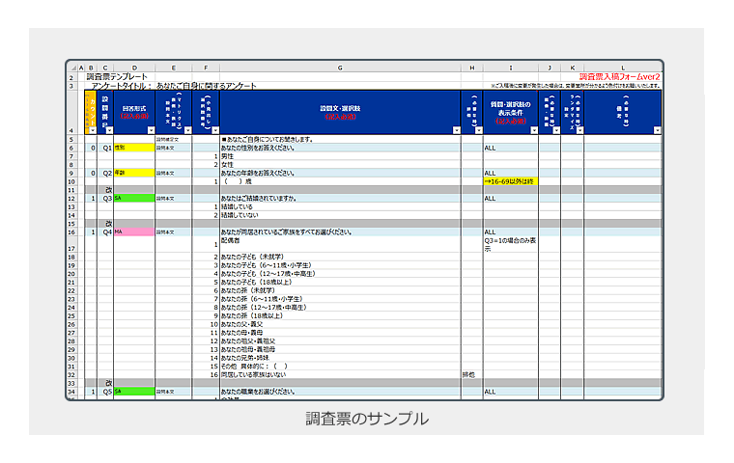Click the Q1 cell

(x=107, y=148)
